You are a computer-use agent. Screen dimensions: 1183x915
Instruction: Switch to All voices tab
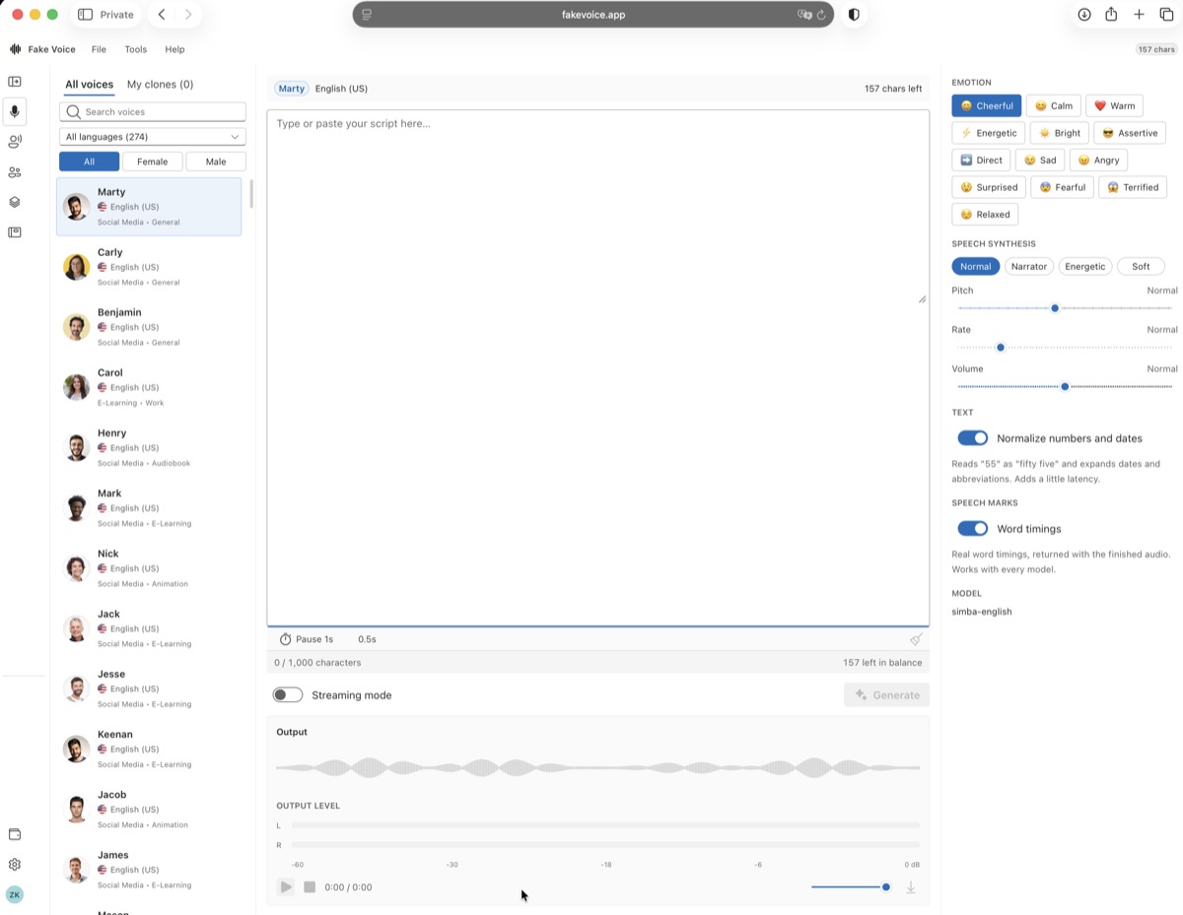(89, 85)
